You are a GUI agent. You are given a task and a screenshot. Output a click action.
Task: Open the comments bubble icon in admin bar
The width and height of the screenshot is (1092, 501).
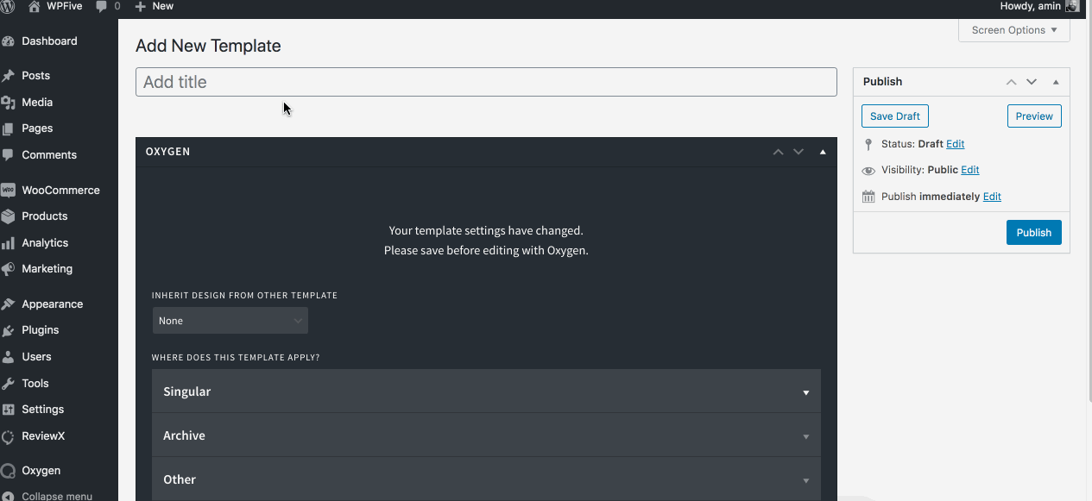pyautogui.click(x=102, y=6)
